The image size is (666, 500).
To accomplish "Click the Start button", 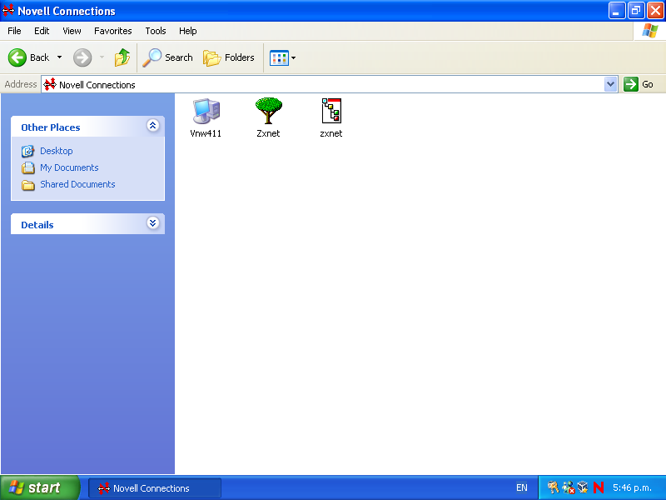I will (39, 487).
